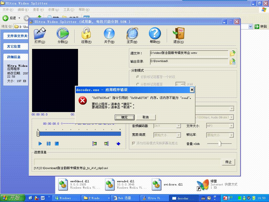
Task: Click the blue diamond marker icon
Action: pyautogui.click(x=118, y=144)
